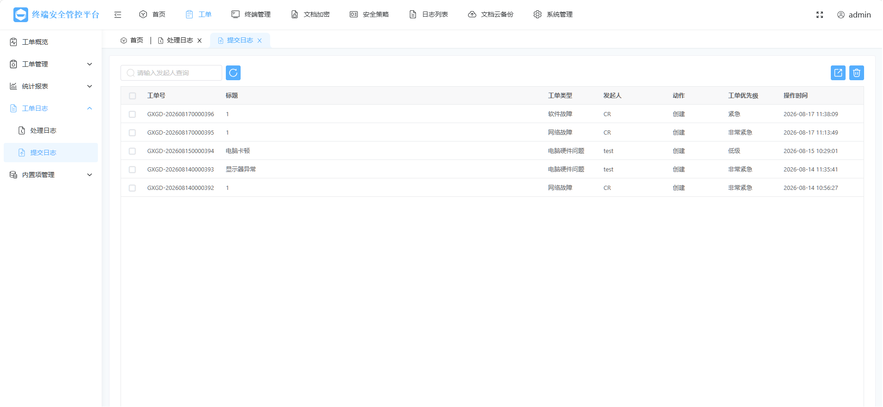Viewport: 883px width, 407px height.
Task: Click the 首页 cube icon in top navigation
Action: pos(143,14)
